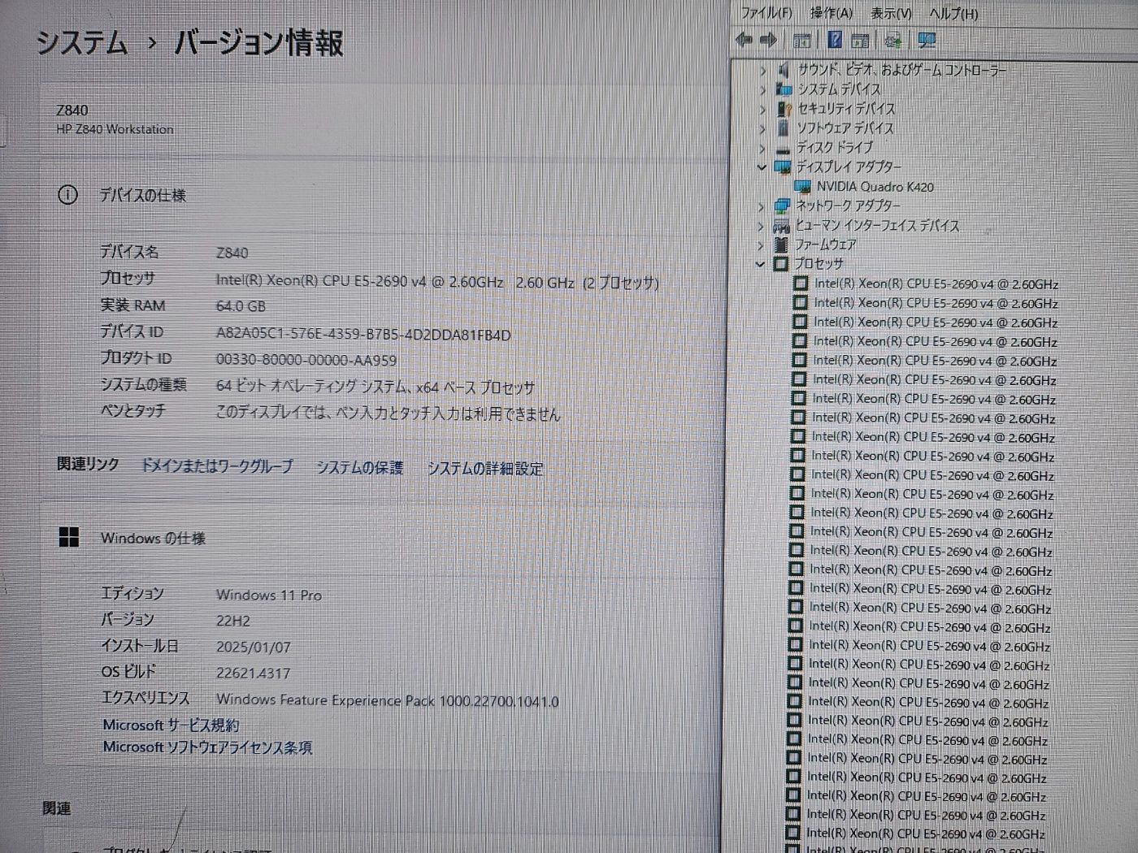1138x853 pixels.
Task: Click the デバイスの仕様 section heading
Action: [x=142, y=195]
